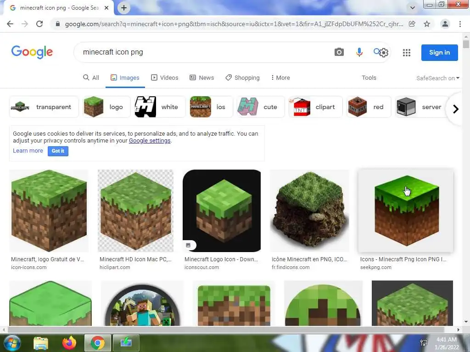Click in the search box text
Image resolution: width=470 pixels, height=352 pixels.
(113, 52)
